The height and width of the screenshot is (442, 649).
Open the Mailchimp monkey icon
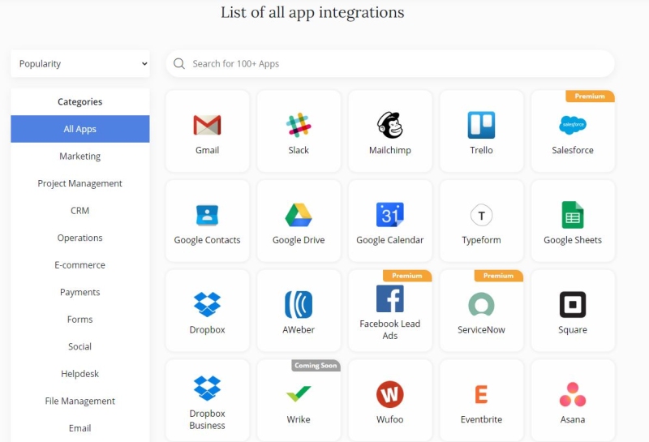point(390,125)
